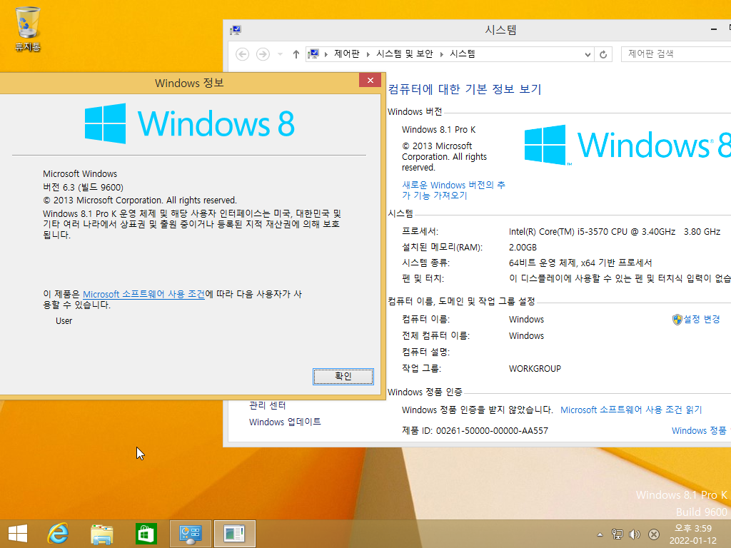The height and width of the screenshot is (548, 731).
Task: Select 시스템 in the breadcrumb
Action: click(462, 54)
